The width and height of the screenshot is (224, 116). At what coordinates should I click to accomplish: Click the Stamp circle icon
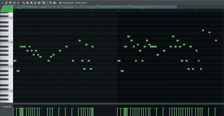tap(14, 3)
